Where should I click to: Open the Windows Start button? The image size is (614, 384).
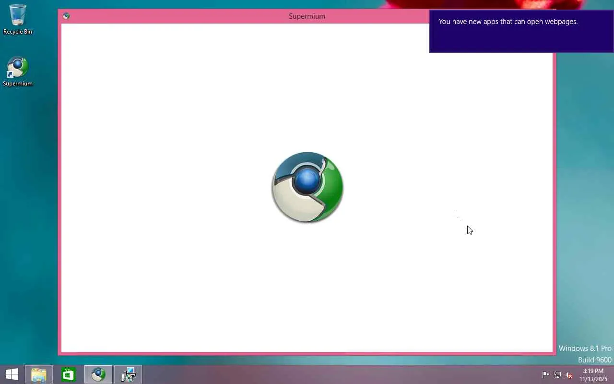(x=12, y=374)
